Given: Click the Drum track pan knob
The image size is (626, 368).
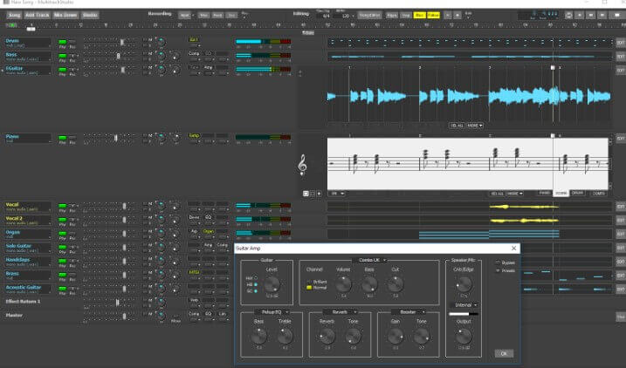Looking at the screenshot, I should pyautogui.click(x=162, y=42).
